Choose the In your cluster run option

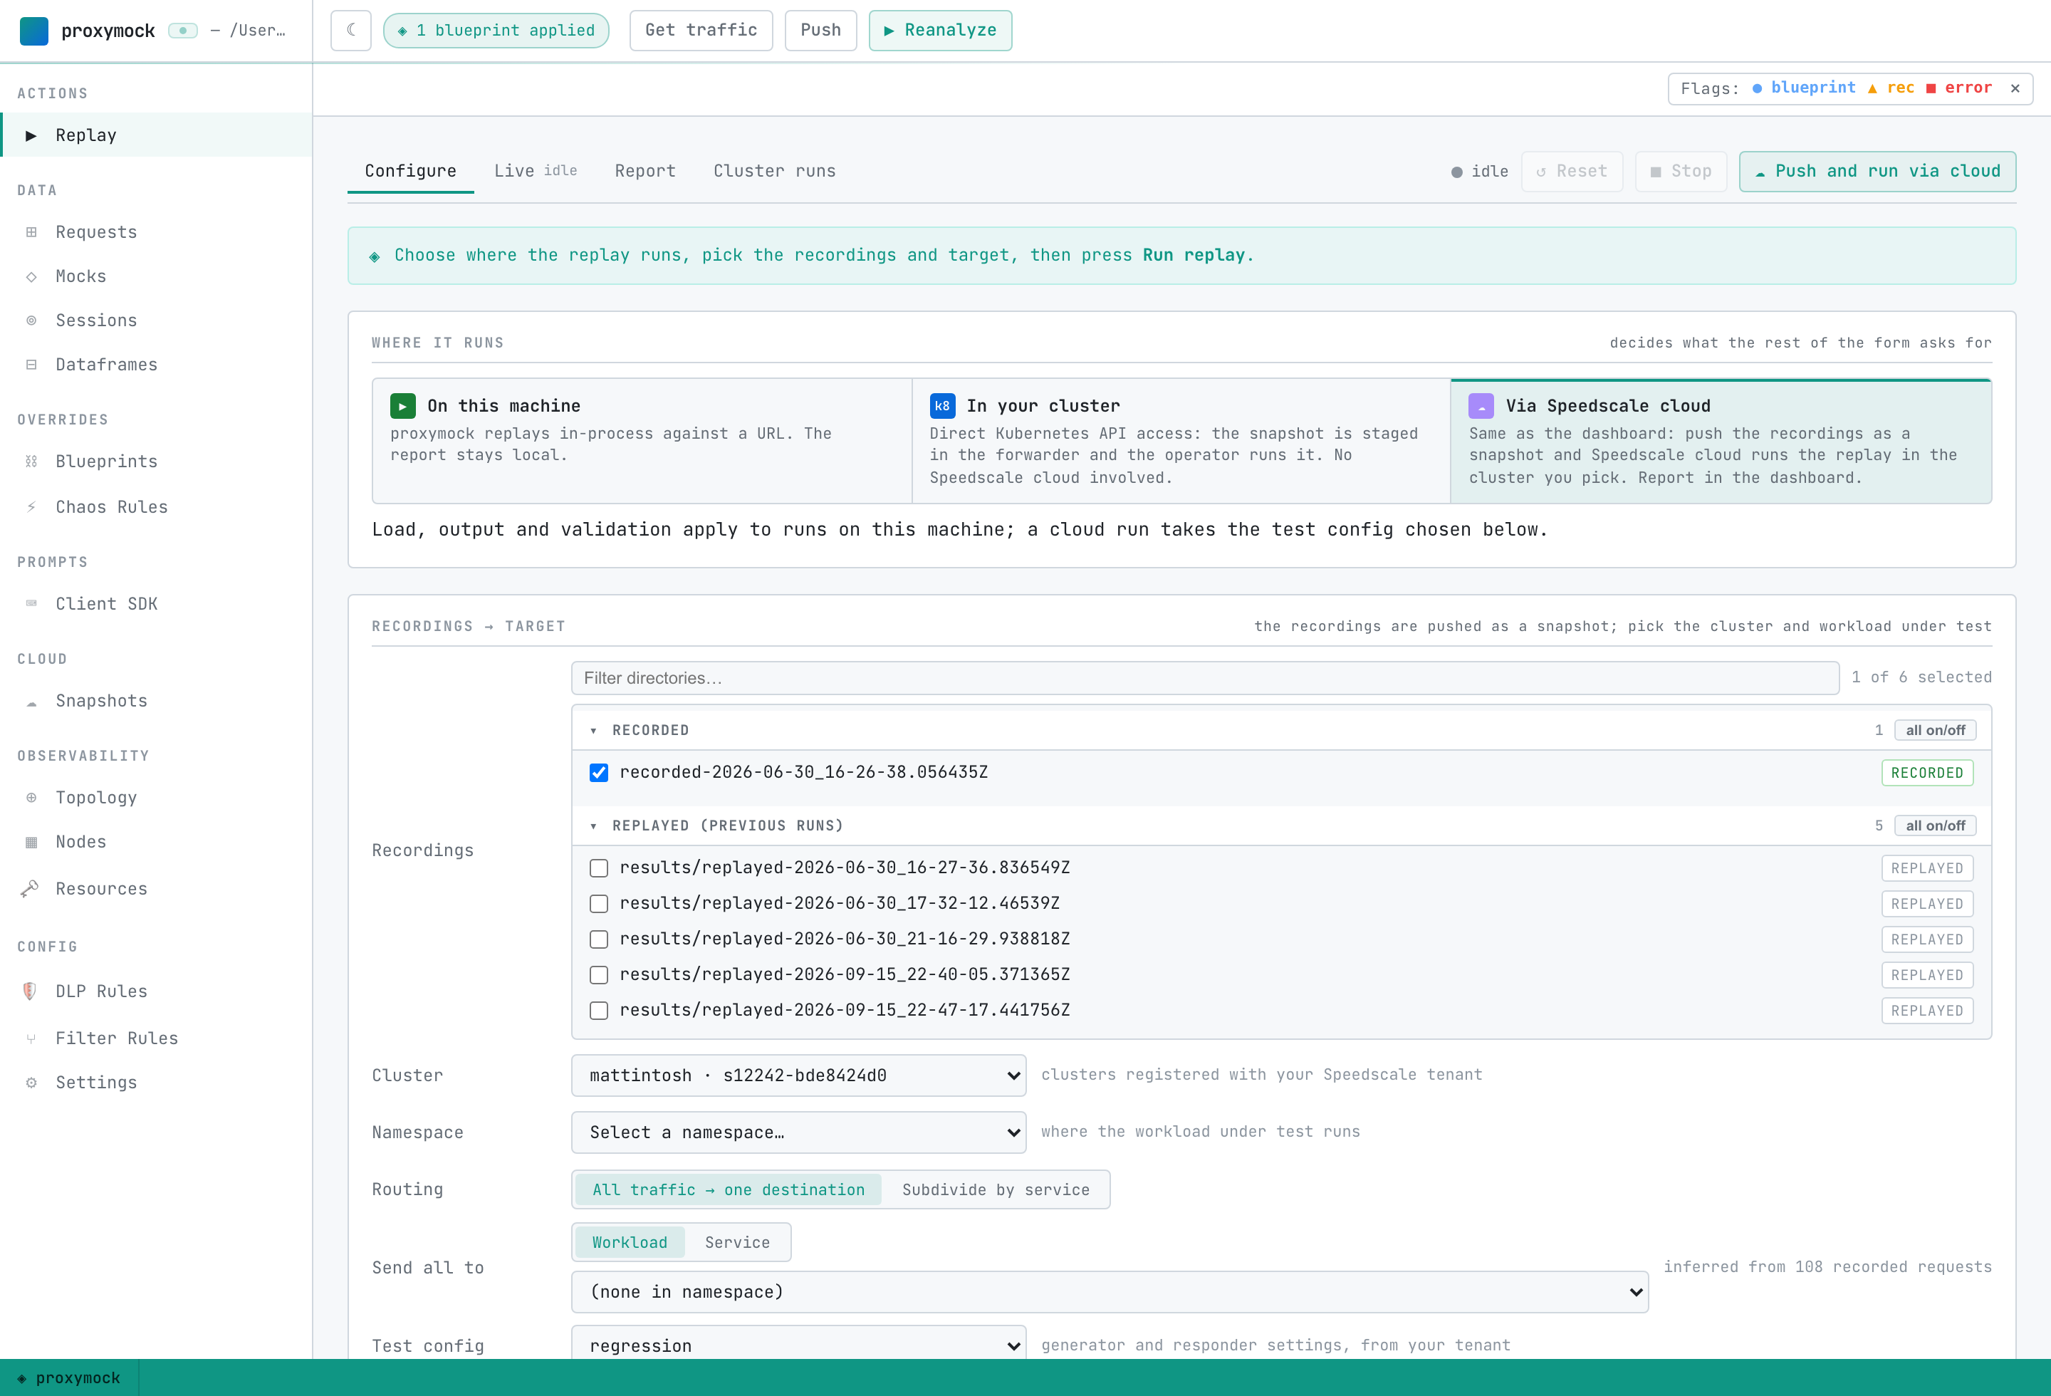(x=1181, y=441)
